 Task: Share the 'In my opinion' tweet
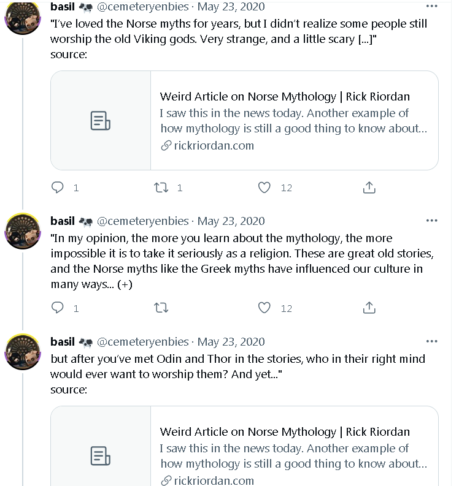[369, 308]
